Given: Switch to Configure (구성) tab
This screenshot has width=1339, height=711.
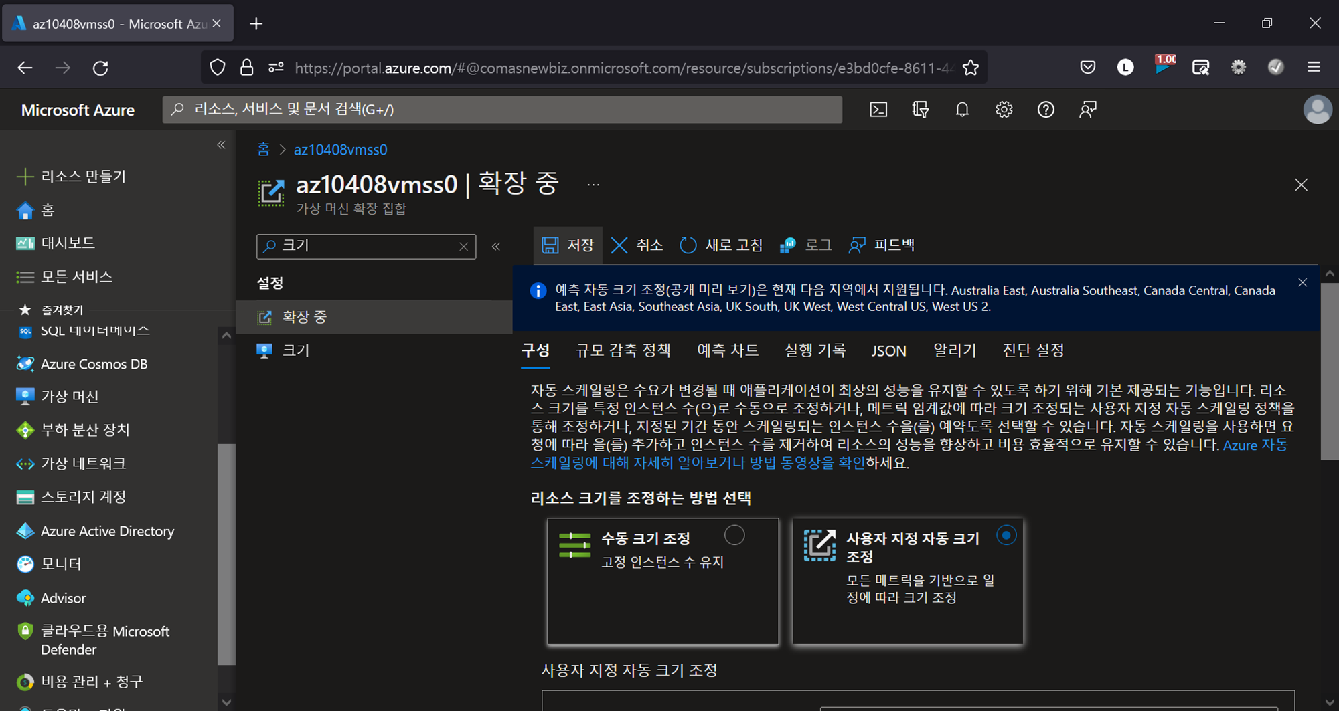Looking at the screenshot, I should [536, 350].
